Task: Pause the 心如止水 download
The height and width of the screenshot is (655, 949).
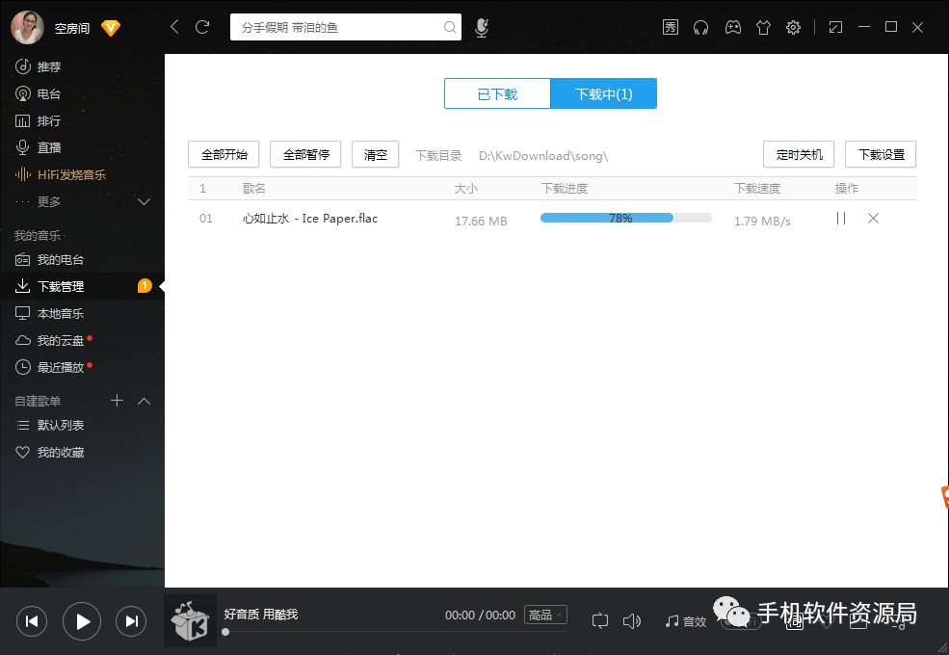Action: pyautogui.click(x=841, y=218)
